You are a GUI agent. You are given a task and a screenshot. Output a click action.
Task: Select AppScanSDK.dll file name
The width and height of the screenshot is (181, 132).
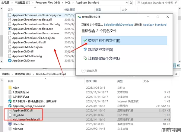click(23, 110)
